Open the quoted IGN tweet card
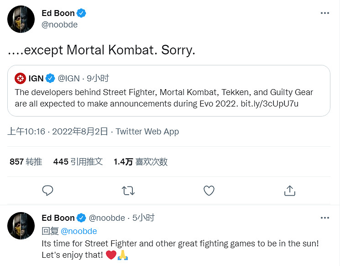The image size is (340, 266). click(169, 90)
